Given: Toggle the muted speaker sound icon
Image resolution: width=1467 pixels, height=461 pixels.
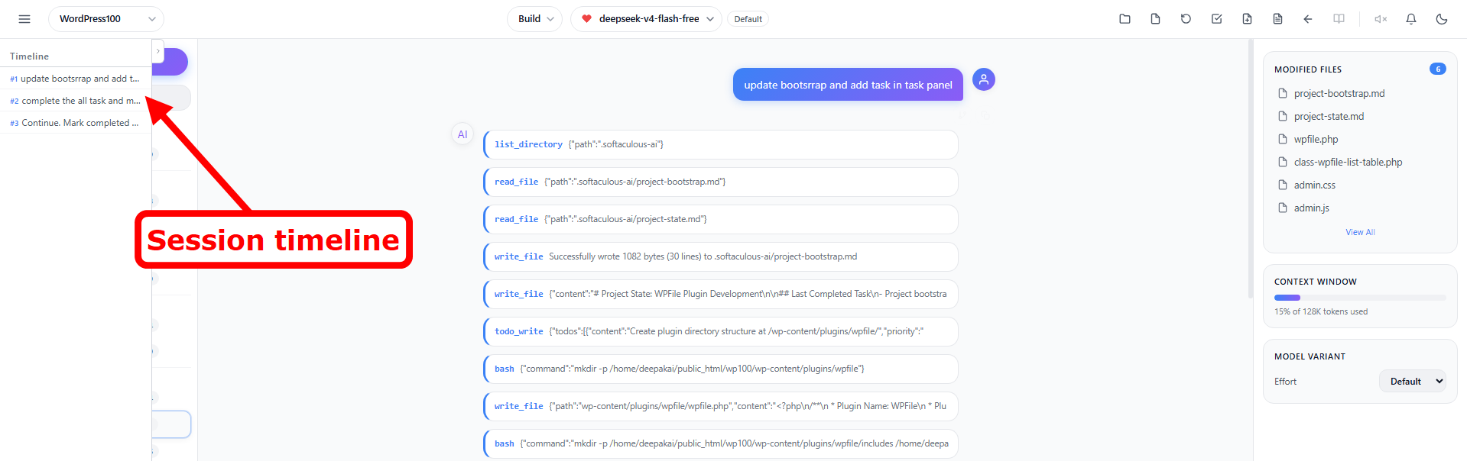Looking at the screenshot, I should pos(1381,19).
